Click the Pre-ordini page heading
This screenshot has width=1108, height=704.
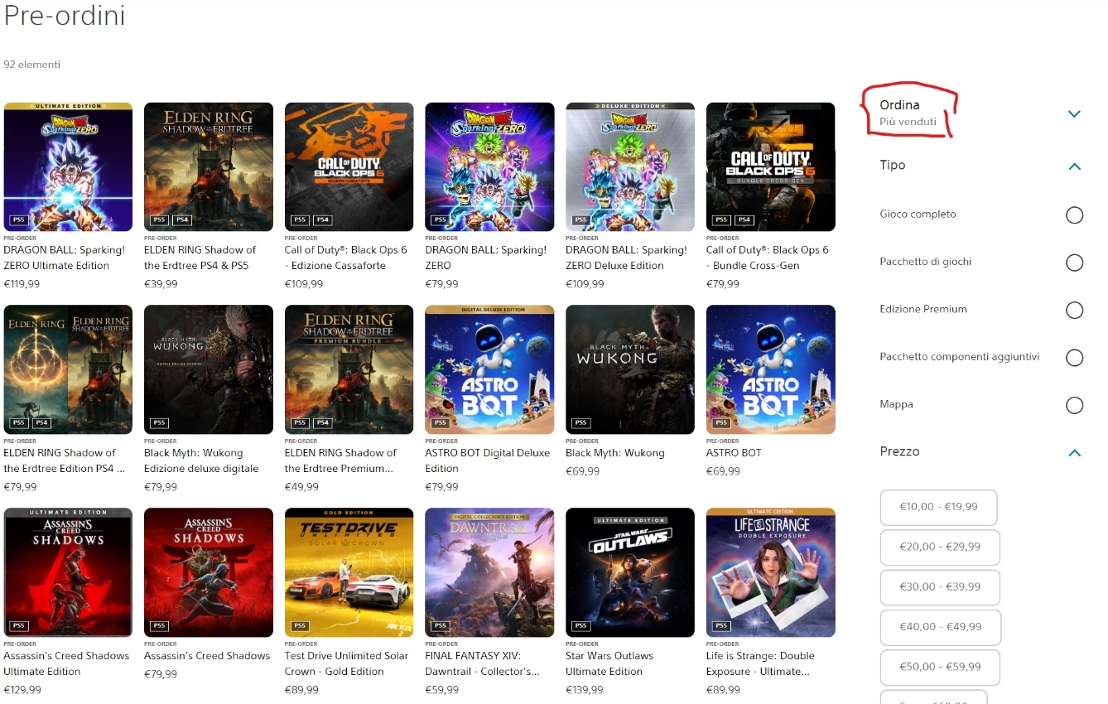65,15
